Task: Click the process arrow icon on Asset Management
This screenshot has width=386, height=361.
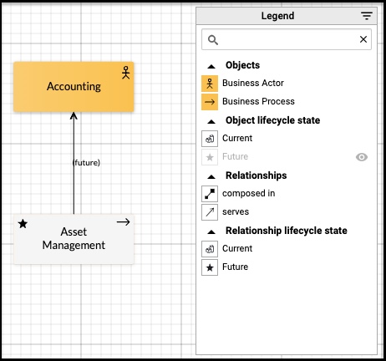Action: click(123, 222)
